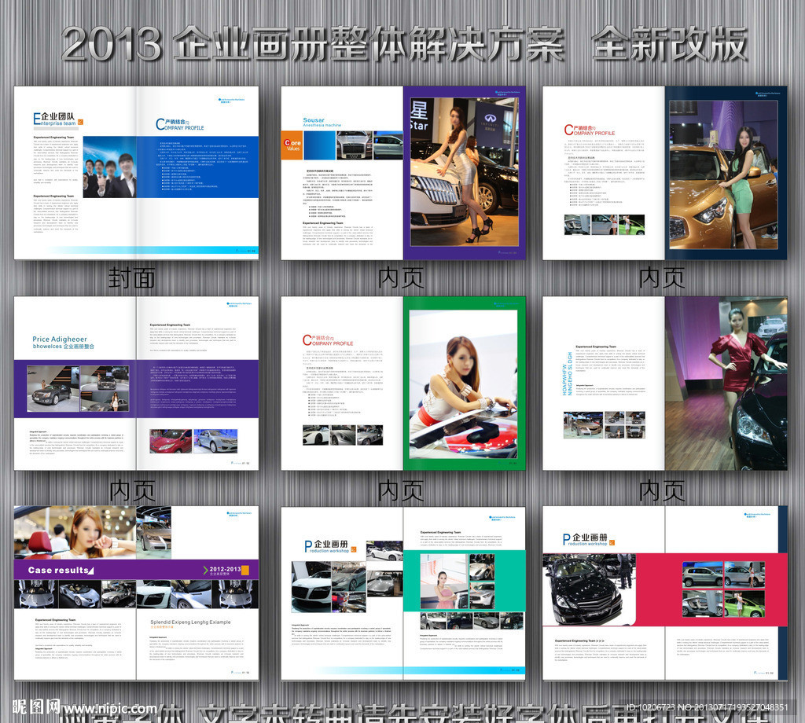Viewport: 805px width, 723px height.
Task: Open the silver-dress model photo on purple page
Action: pos(464,171)
